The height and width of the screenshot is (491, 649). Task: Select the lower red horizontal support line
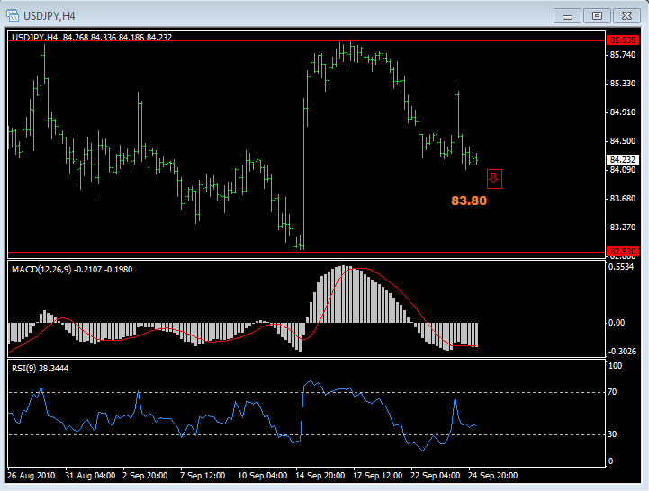(x=270, y=253)
